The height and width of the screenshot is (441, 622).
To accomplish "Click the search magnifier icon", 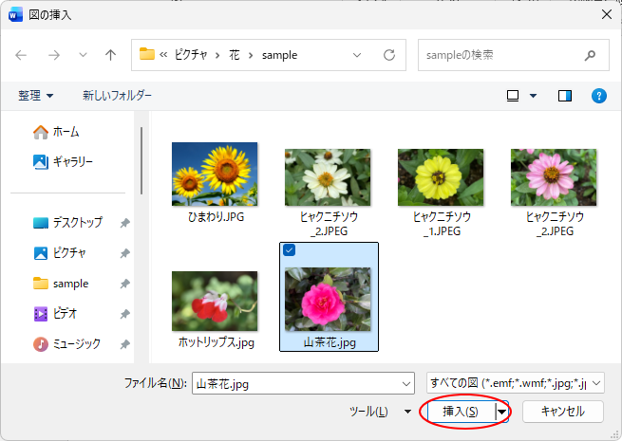I will point(591,55).
